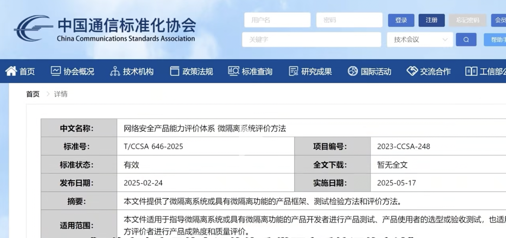
Task: Select implementation date 2025-05-17
Action: (x=396, y=183)
